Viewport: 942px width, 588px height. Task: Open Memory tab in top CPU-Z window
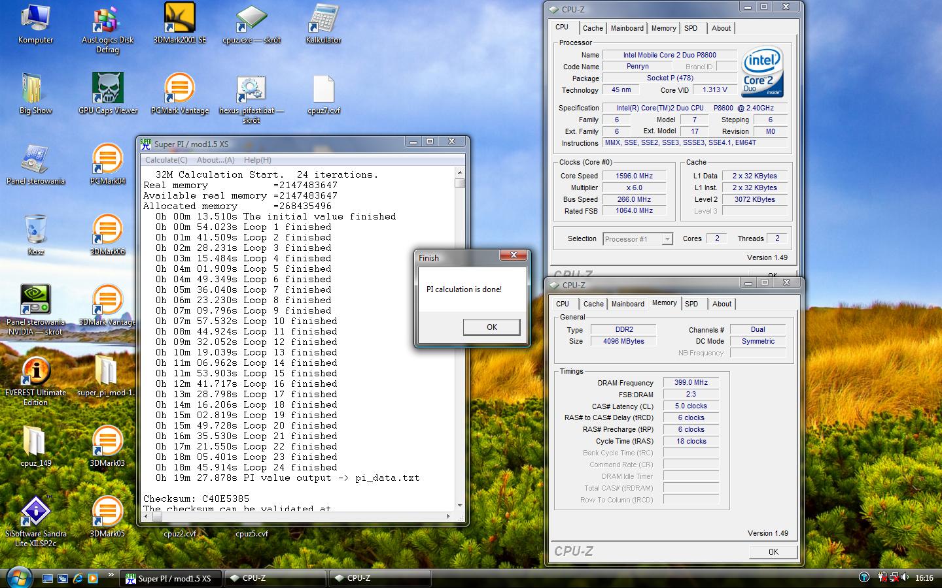click(663, 28)
